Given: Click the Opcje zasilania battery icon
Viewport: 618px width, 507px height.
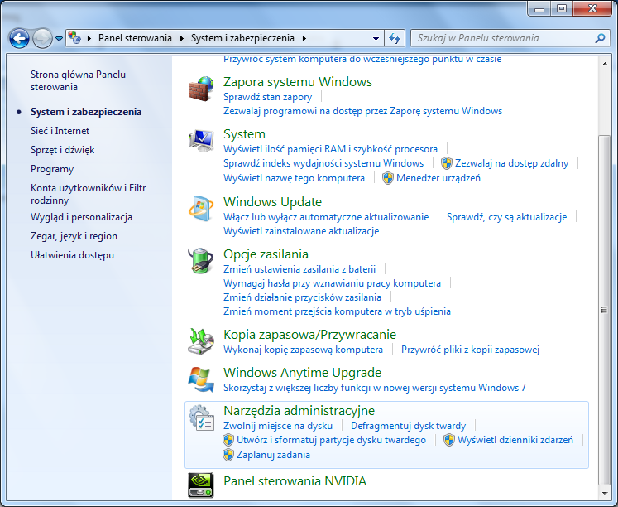Looking at the screenshot, I should point(201,262).
